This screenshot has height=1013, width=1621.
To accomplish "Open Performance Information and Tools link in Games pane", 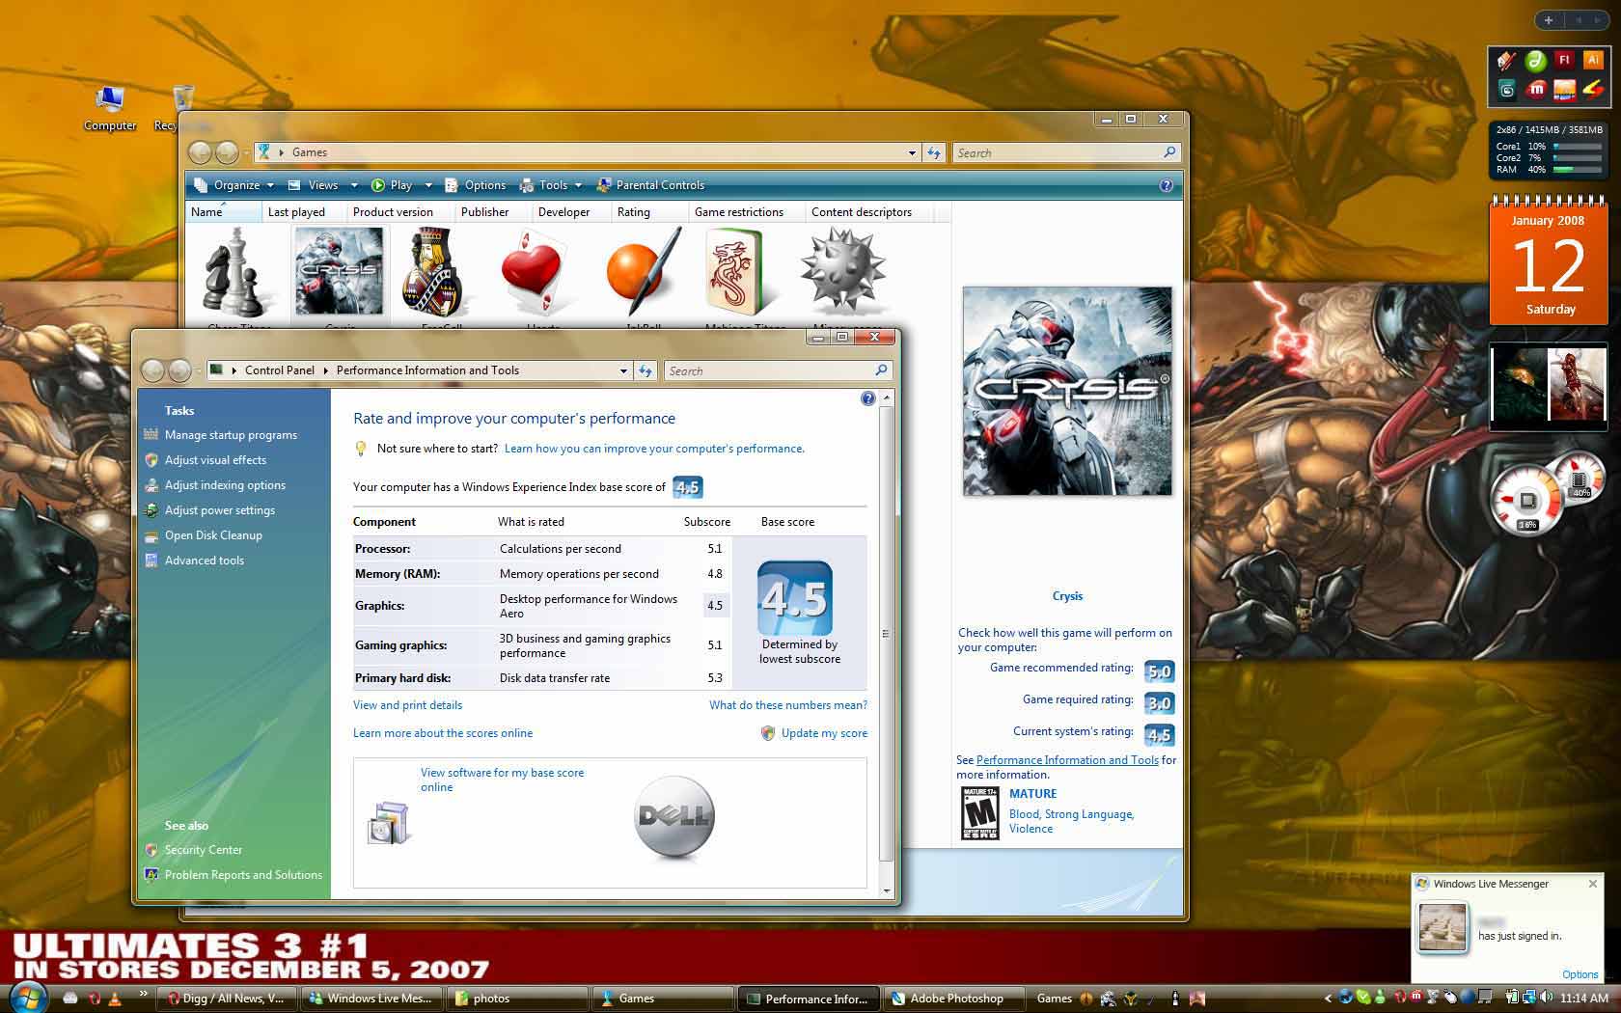I will 1067,760.
